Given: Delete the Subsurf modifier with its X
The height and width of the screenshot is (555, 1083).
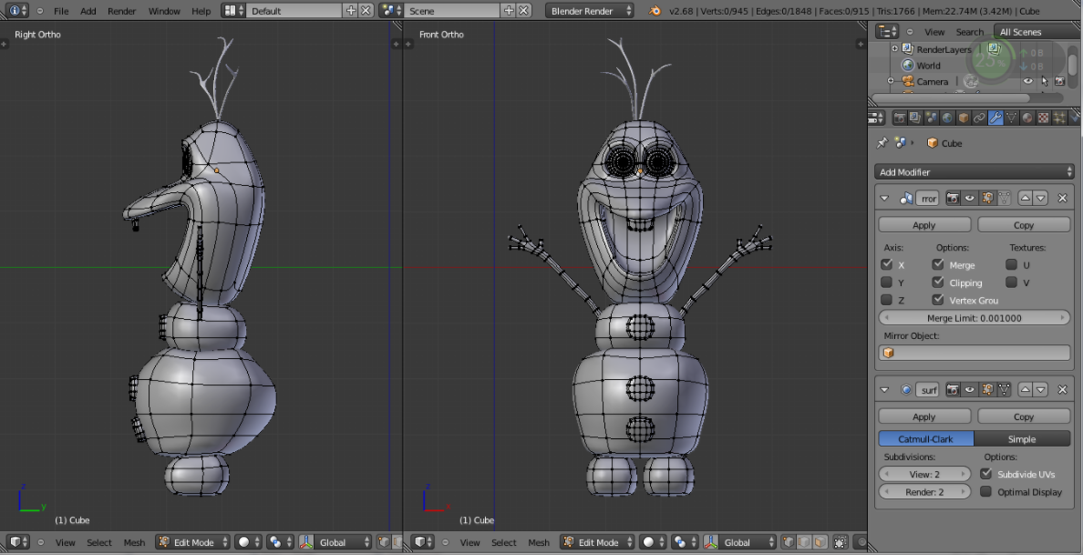Looking at the screenshot, I should pos(1062,390).
